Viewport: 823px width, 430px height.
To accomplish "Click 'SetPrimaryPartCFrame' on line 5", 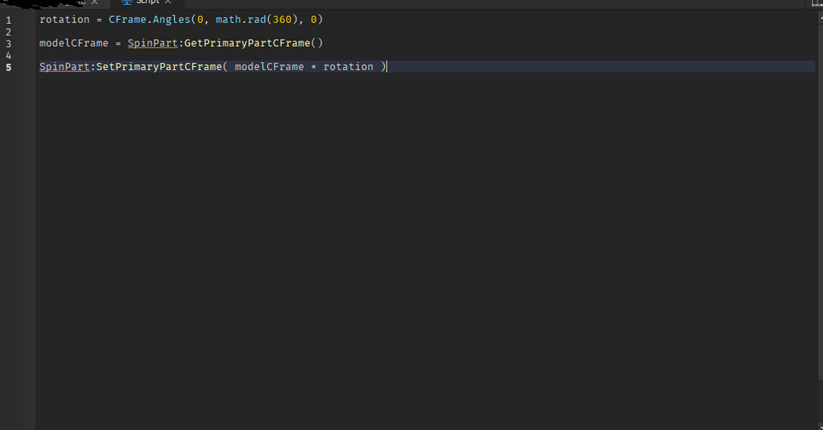I will click(159, 67).
